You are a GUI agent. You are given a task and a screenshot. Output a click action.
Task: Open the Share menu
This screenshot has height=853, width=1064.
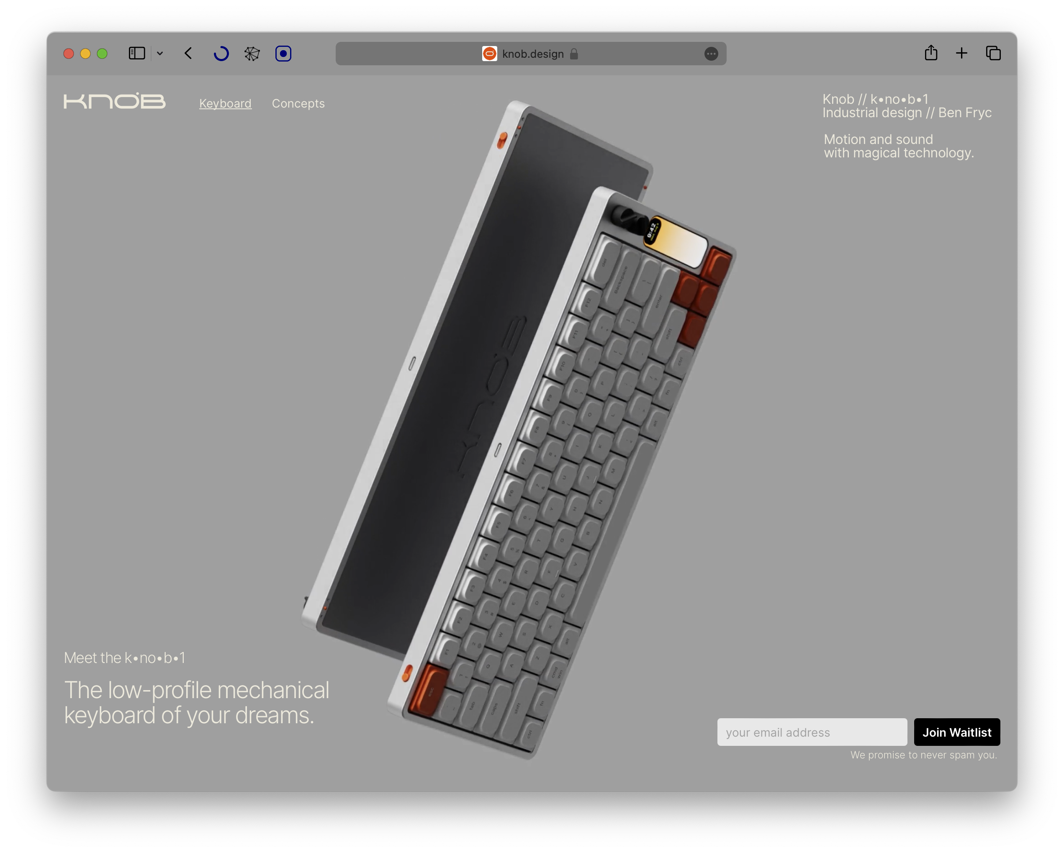931,53
